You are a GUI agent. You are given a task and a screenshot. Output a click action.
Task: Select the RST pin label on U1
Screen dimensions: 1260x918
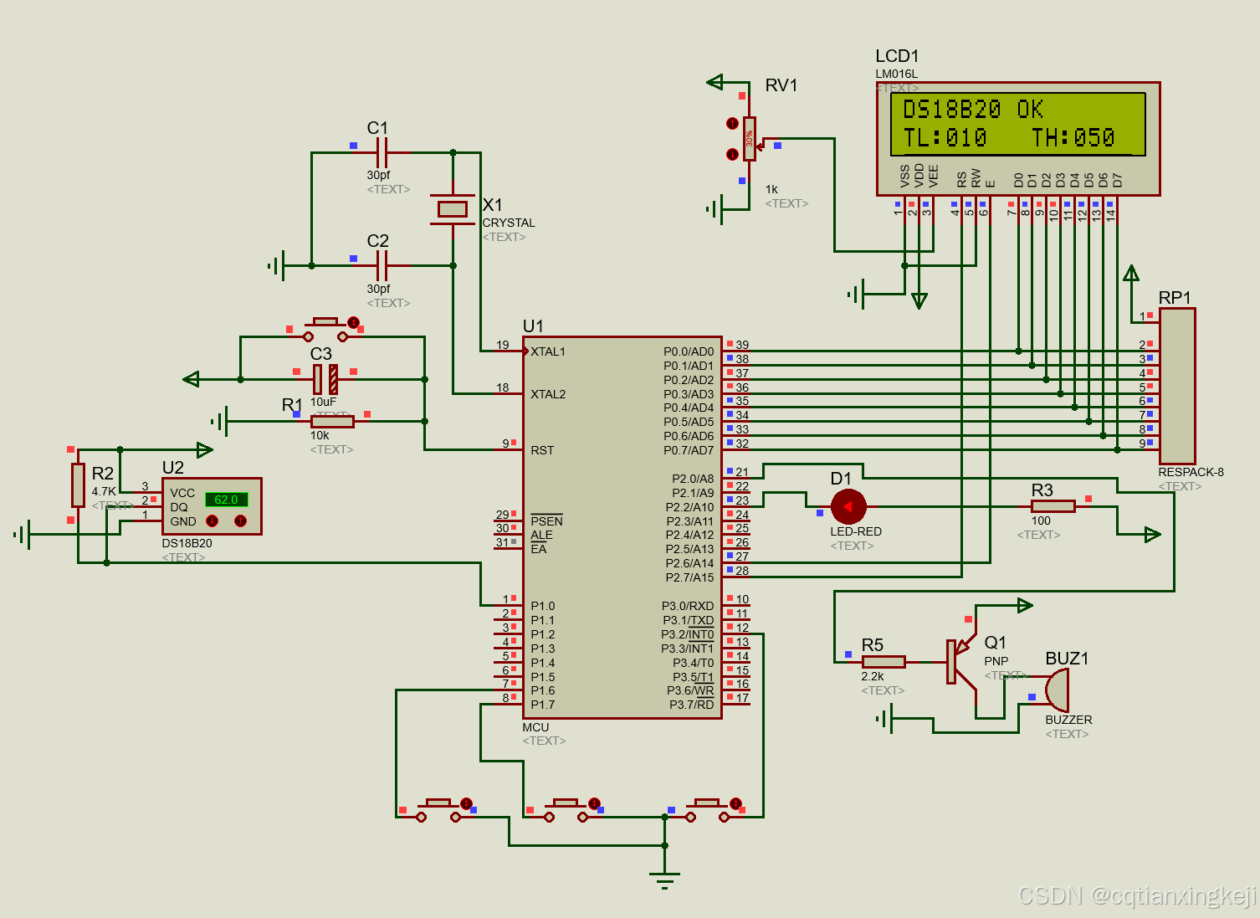pyautogui.click(x=542, y=450)
